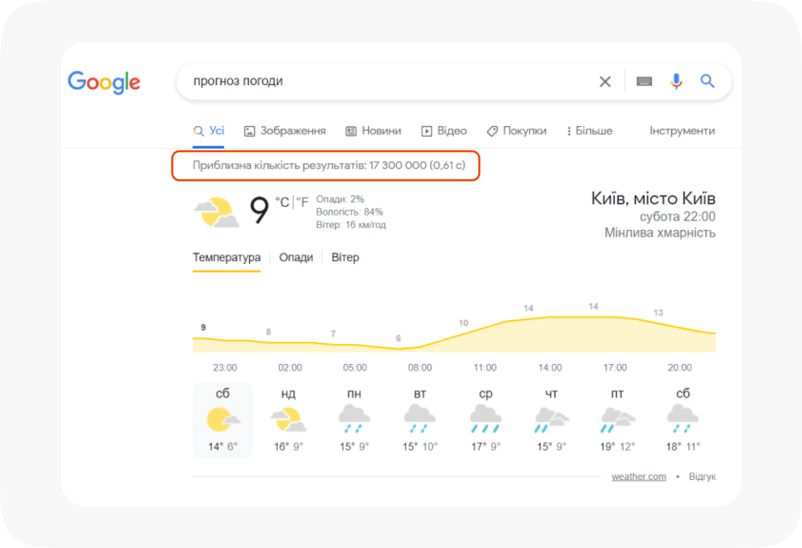This screenshot has width=802, height=548.
Task: Click the 08:00 time label
Action: click(420, 367)
